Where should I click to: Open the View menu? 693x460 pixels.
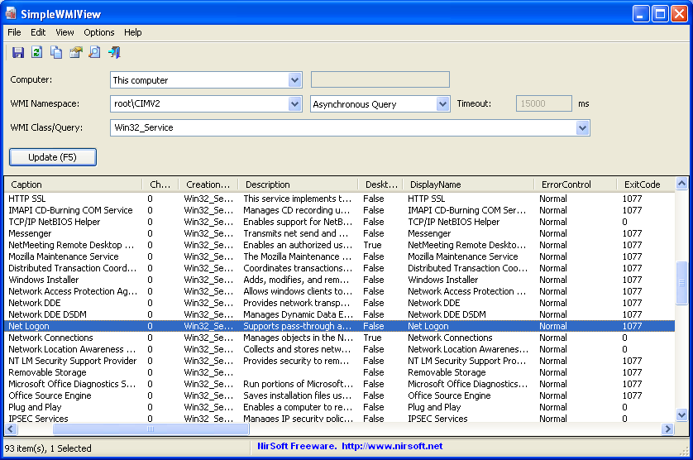tap(65, 32)
